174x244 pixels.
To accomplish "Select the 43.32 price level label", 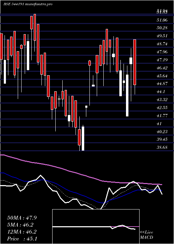I will 162,100.
